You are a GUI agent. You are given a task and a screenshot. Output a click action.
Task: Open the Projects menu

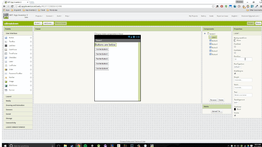click(x=39, y=16)
